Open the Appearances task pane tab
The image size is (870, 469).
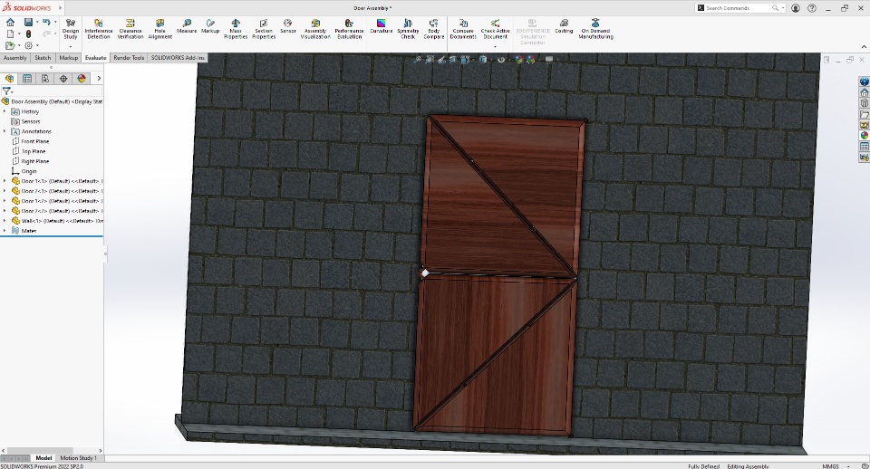864,135
